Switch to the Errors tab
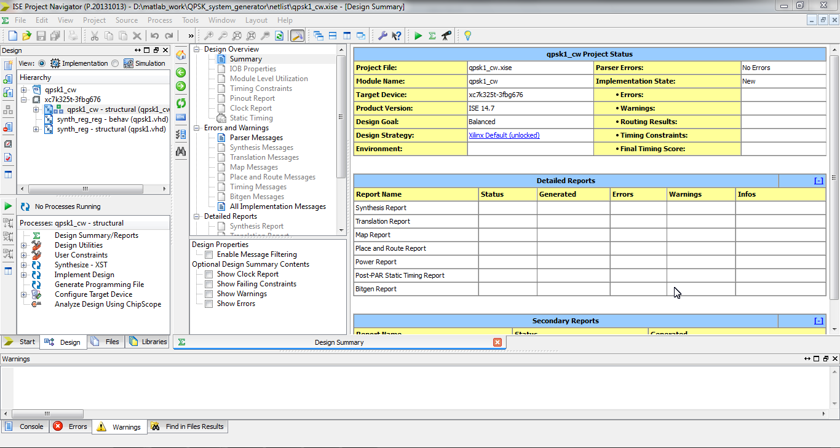This screenshot has height=448, width=840. 70,426
